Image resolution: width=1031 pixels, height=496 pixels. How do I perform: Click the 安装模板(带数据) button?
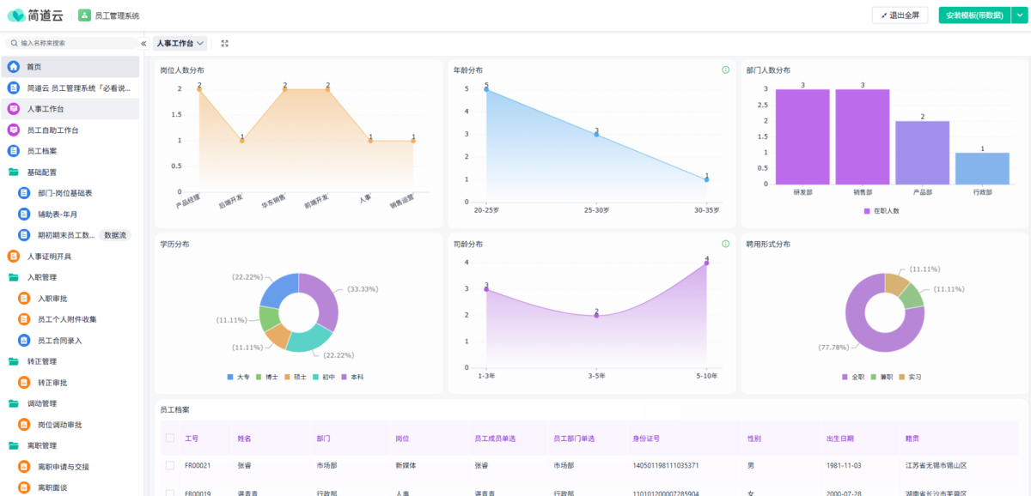(x=974, y=15)
